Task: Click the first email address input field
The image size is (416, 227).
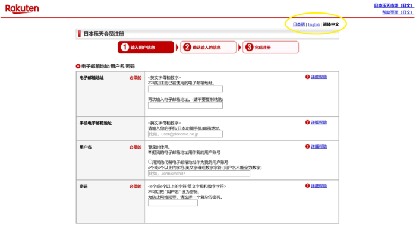Action: pos(185,89)
